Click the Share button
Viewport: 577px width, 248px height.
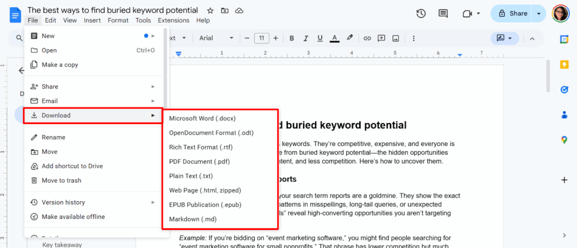click(512, 13)
